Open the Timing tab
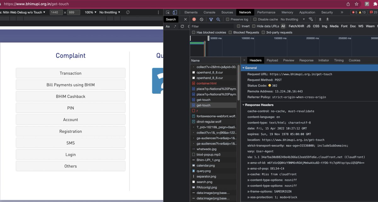Viewport: 378px width, 202px height. tap(339, 60)
